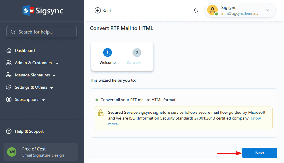The image size is (284, 163).
Task: Click the Sigsync logo in sidebar
Action: click(43, 11)
